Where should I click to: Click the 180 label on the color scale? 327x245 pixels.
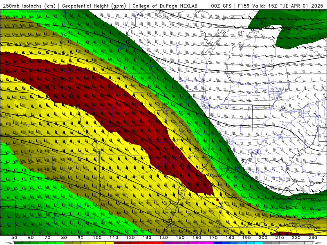click(x=230, y=238)
